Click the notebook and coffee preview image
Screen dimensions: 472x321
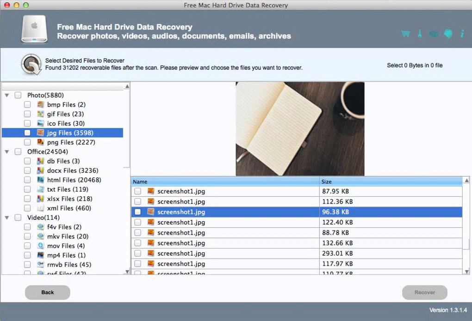[300, 129]
